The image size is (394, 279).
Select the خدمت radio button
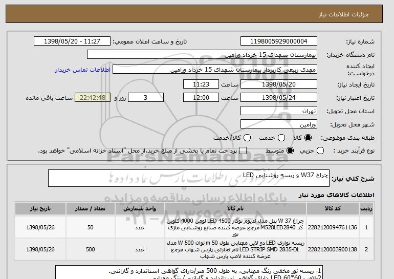[281, 138]
